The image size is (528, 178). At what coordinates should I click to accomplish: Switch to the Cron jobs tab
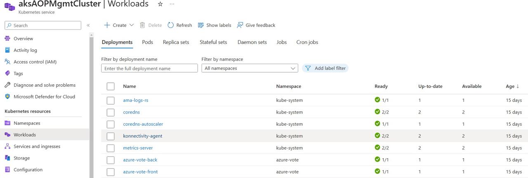(x=307, y=42)
